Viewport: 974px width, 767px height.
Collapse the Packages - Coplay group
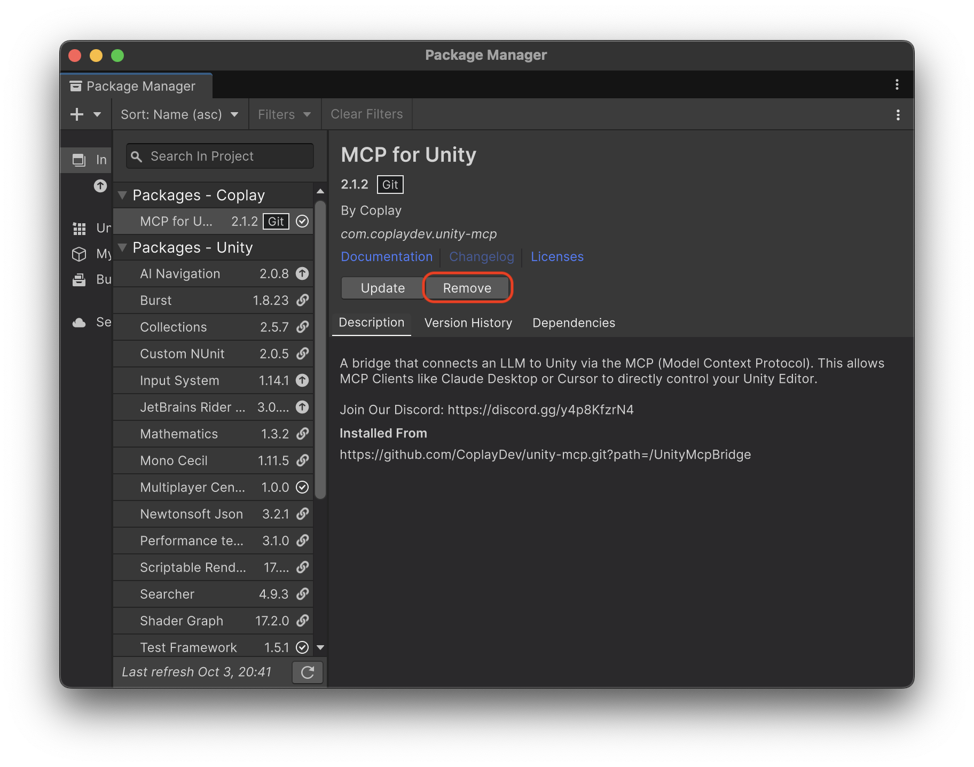coord(123,195)
